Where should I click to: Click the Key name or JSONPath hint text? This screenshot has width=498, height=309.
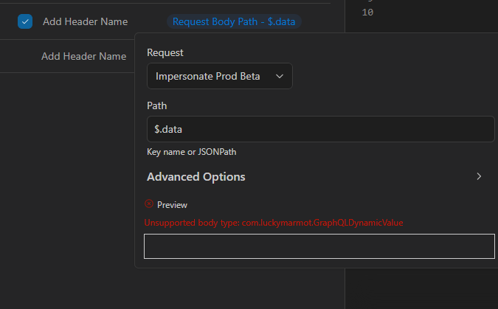point(192,152)
